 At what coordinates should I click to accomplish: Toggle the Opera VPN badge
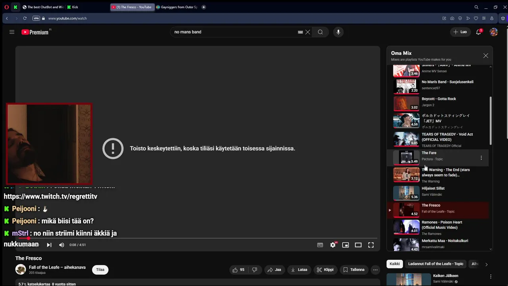coord(36,18)
